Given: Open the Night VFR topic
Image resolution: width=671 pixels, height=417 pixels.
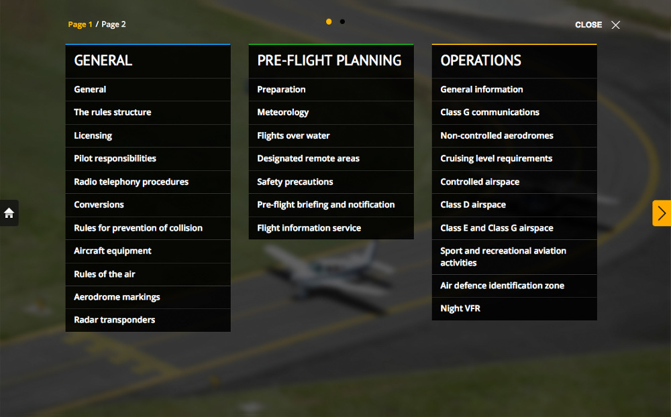Looking at the screenshot, I should pos(460,308).
